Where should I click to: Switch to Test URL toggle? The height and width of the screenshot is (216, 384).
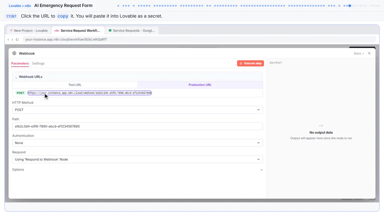click(75, 85)
